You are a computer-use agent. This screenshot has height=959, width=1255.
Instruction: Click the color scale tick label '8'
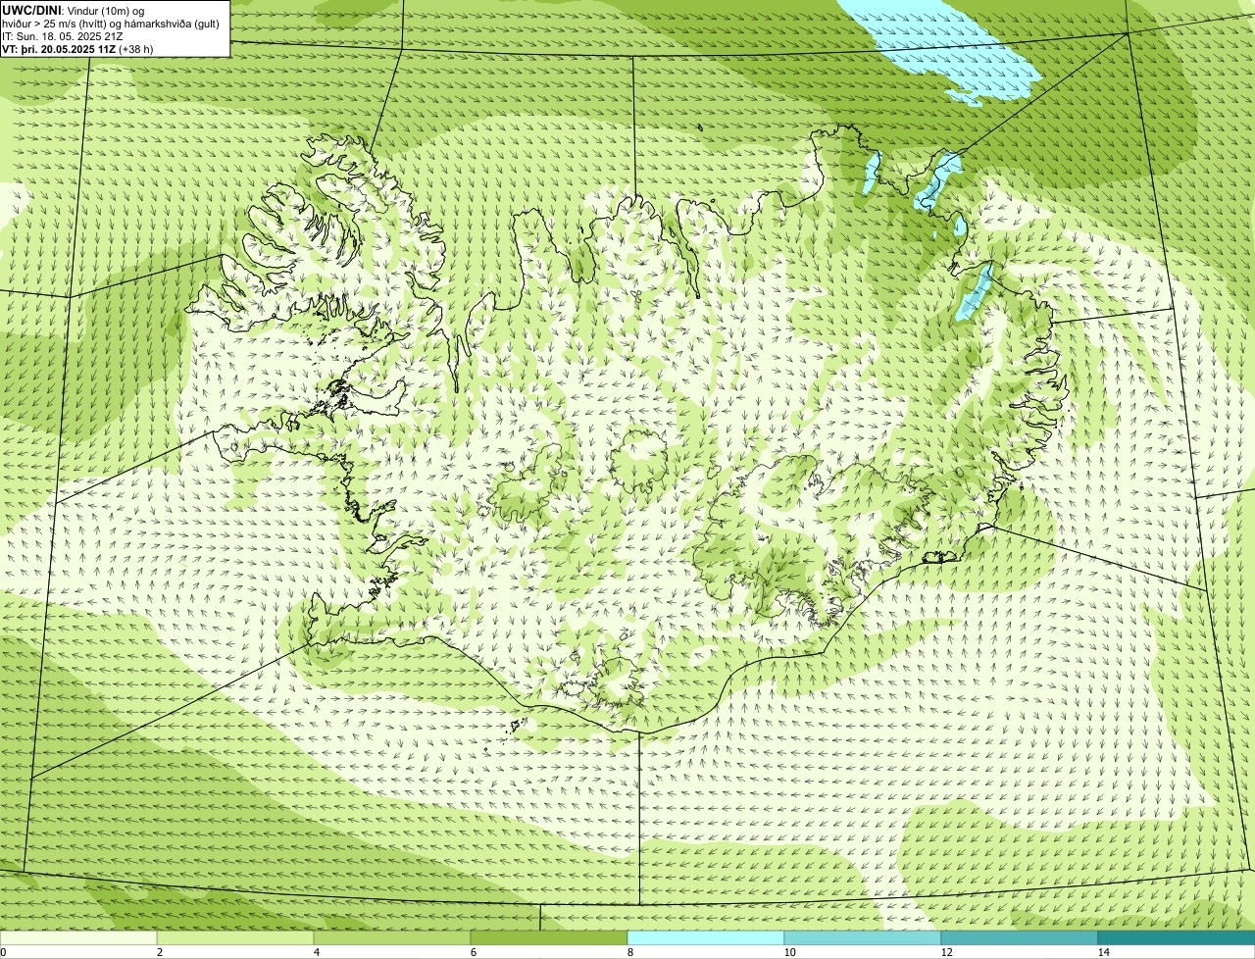(x=629, y=952)
